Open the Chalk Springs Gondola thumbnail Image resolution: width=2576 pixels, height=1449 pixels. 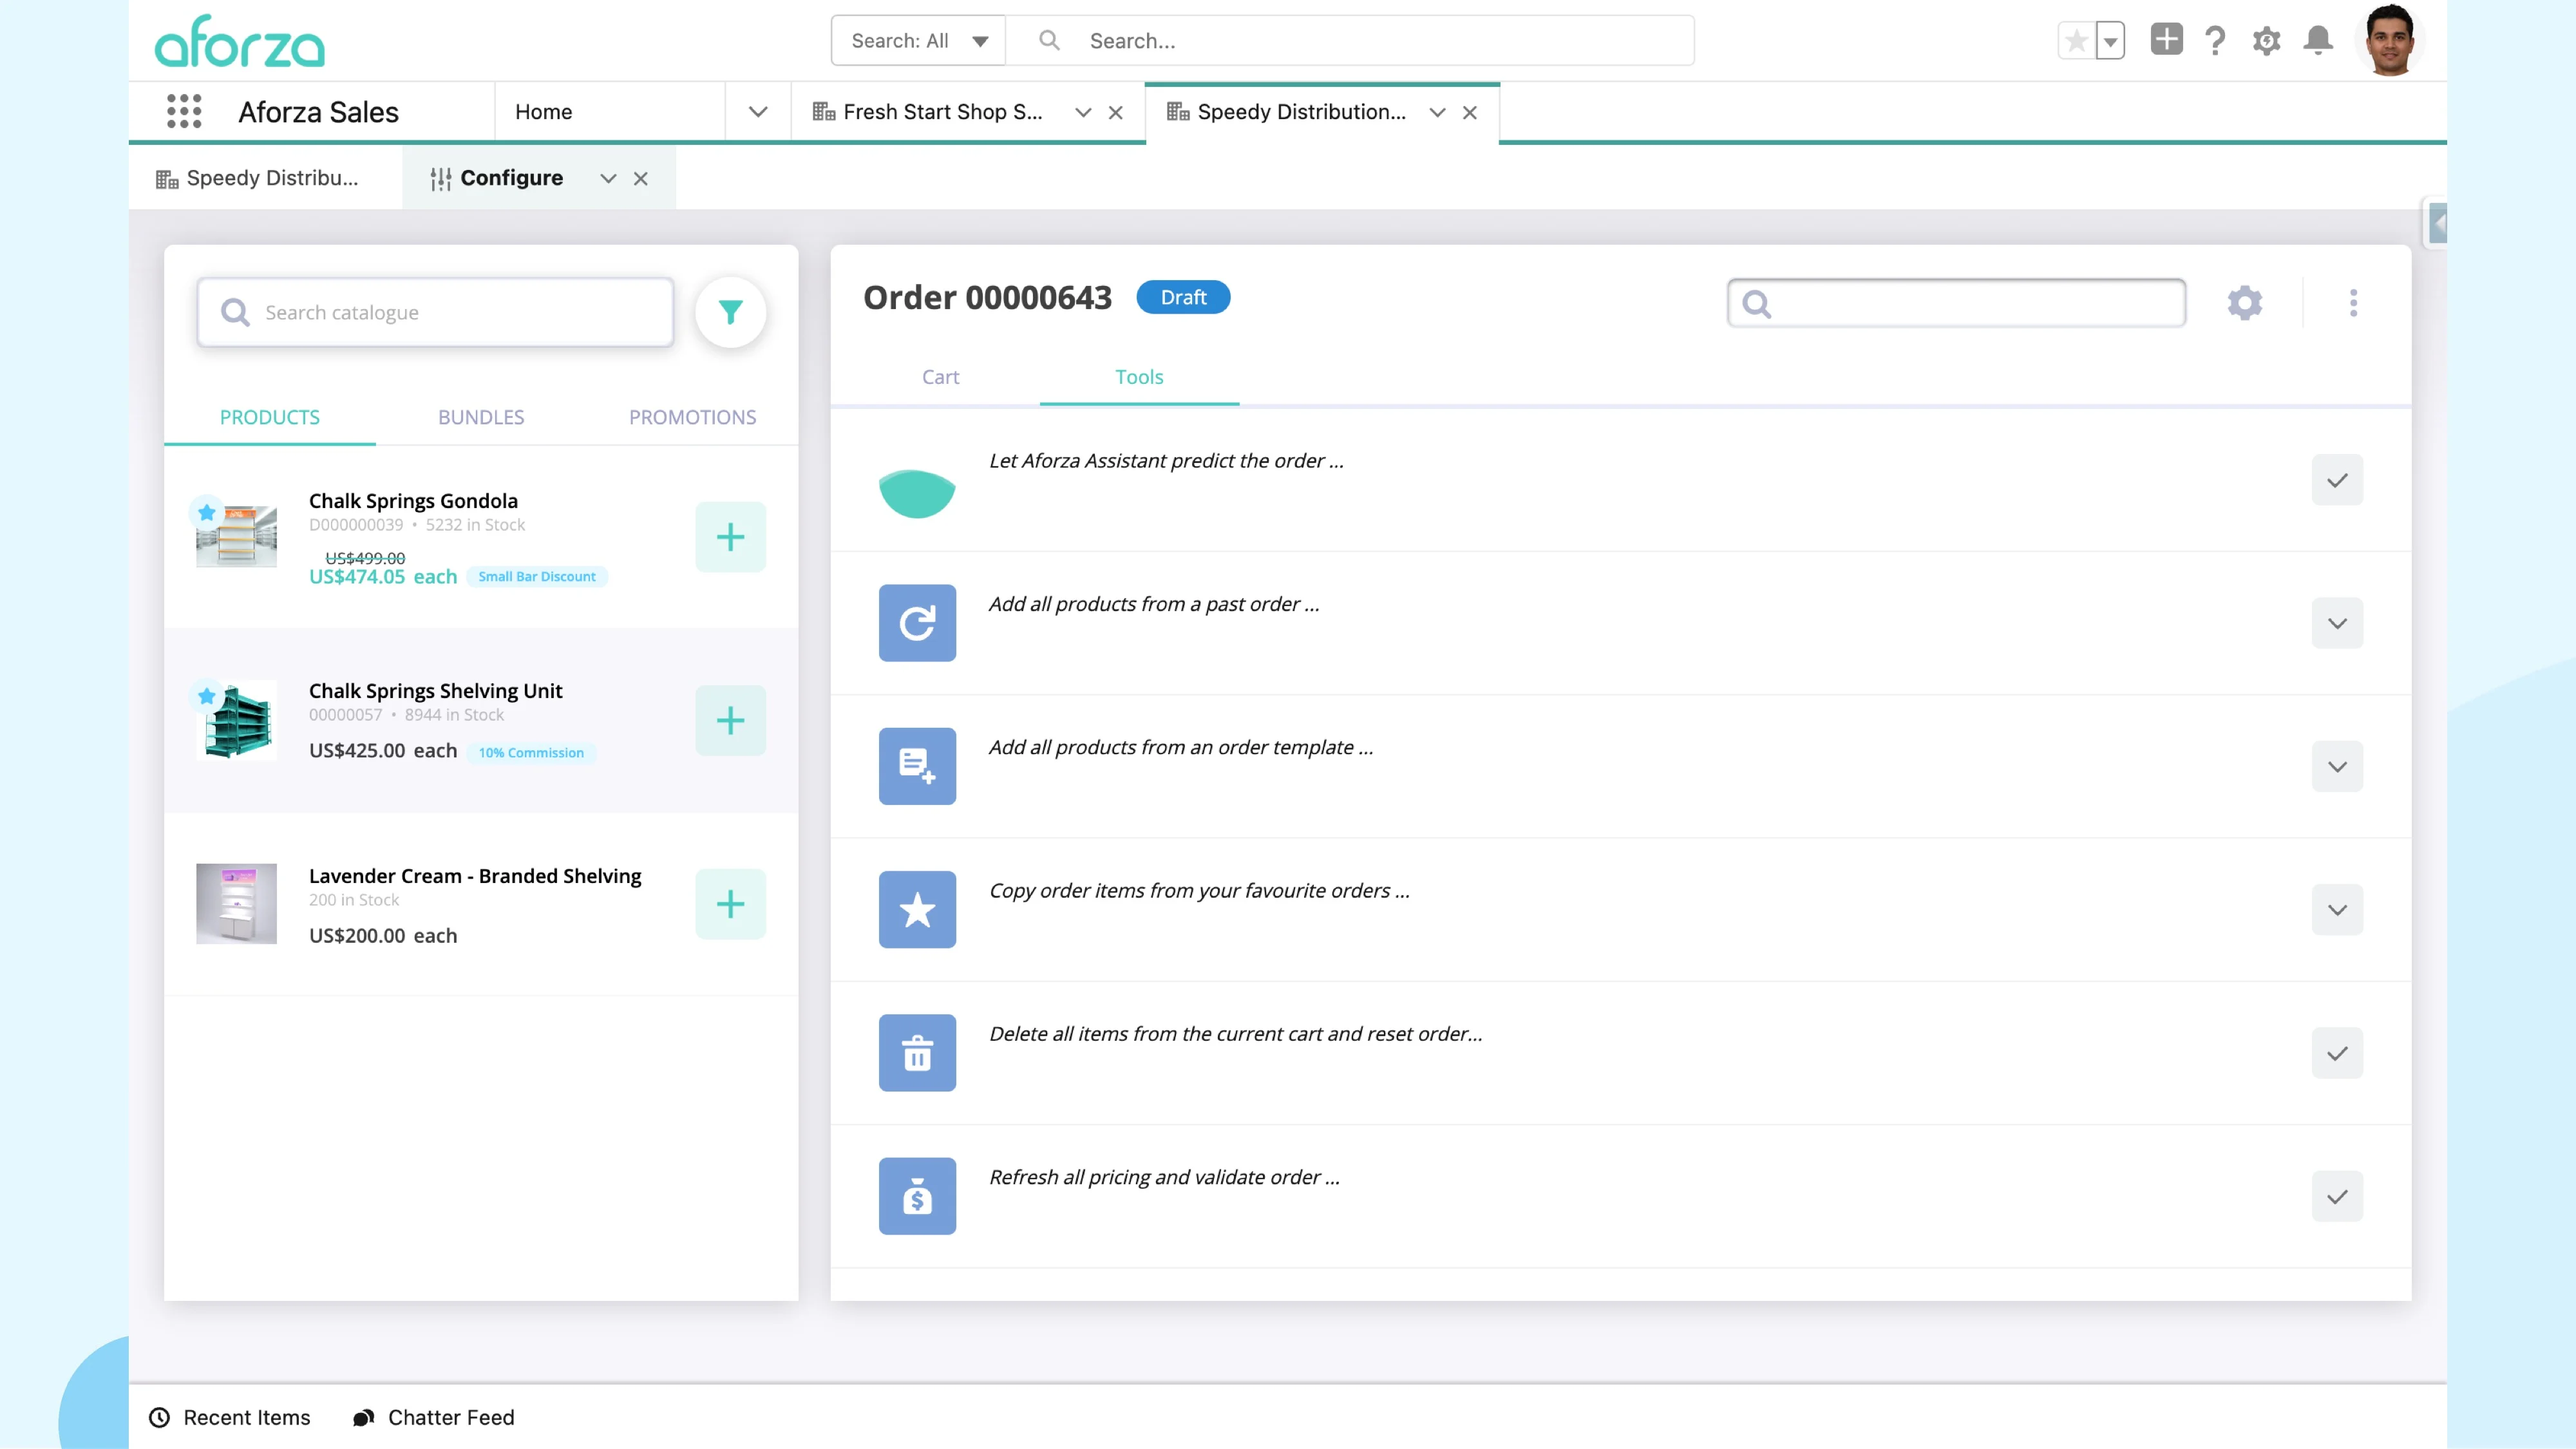point(236,537)
